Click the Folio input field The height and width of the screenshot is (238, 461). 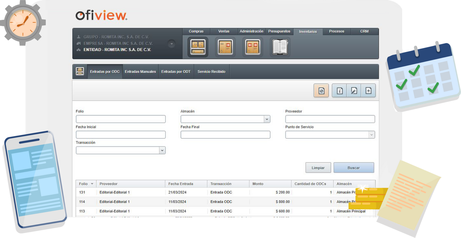[x=121, y=119]
